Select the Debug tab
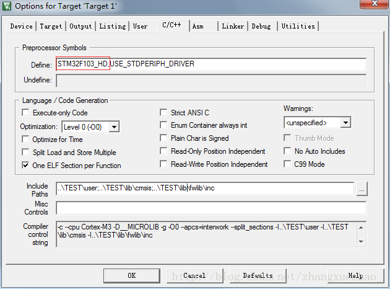Screen dimensions: 390x289 pyautogui.click(x=261, y=27)
